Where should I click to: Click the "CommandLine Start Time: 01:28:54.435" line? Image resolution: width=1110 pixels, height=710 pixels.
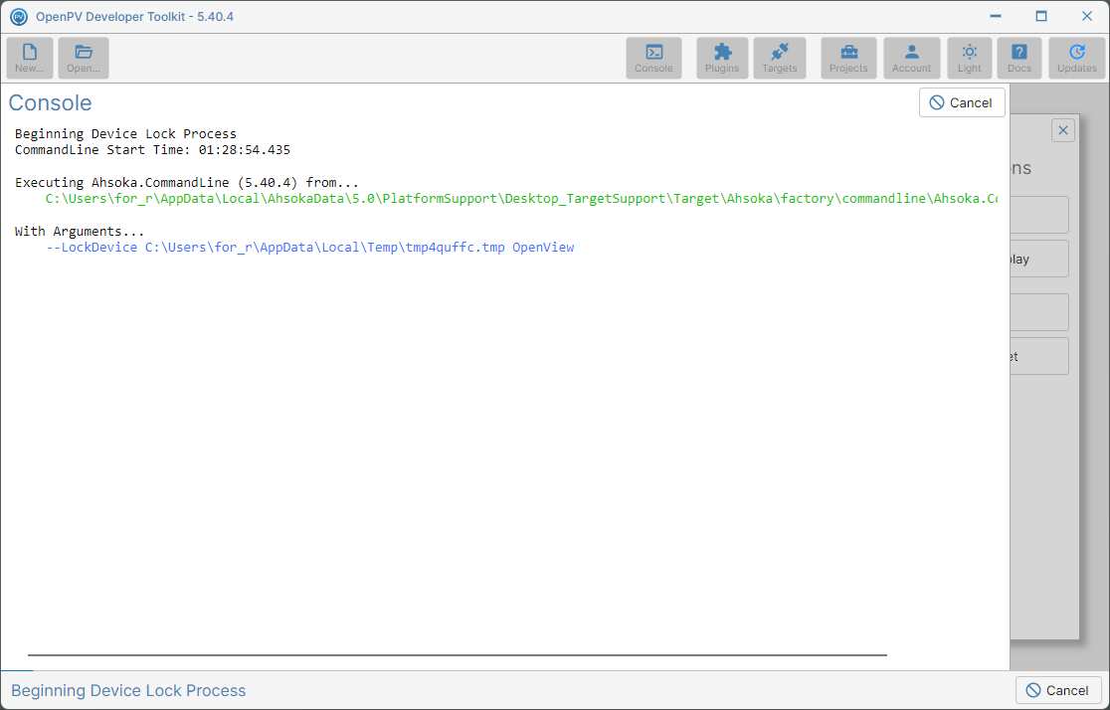coord(152,150)
